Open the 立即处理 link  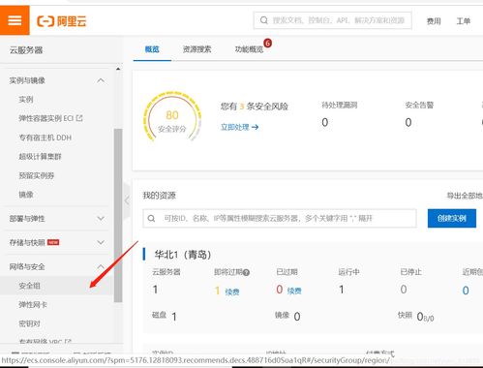tap(239, 127)
